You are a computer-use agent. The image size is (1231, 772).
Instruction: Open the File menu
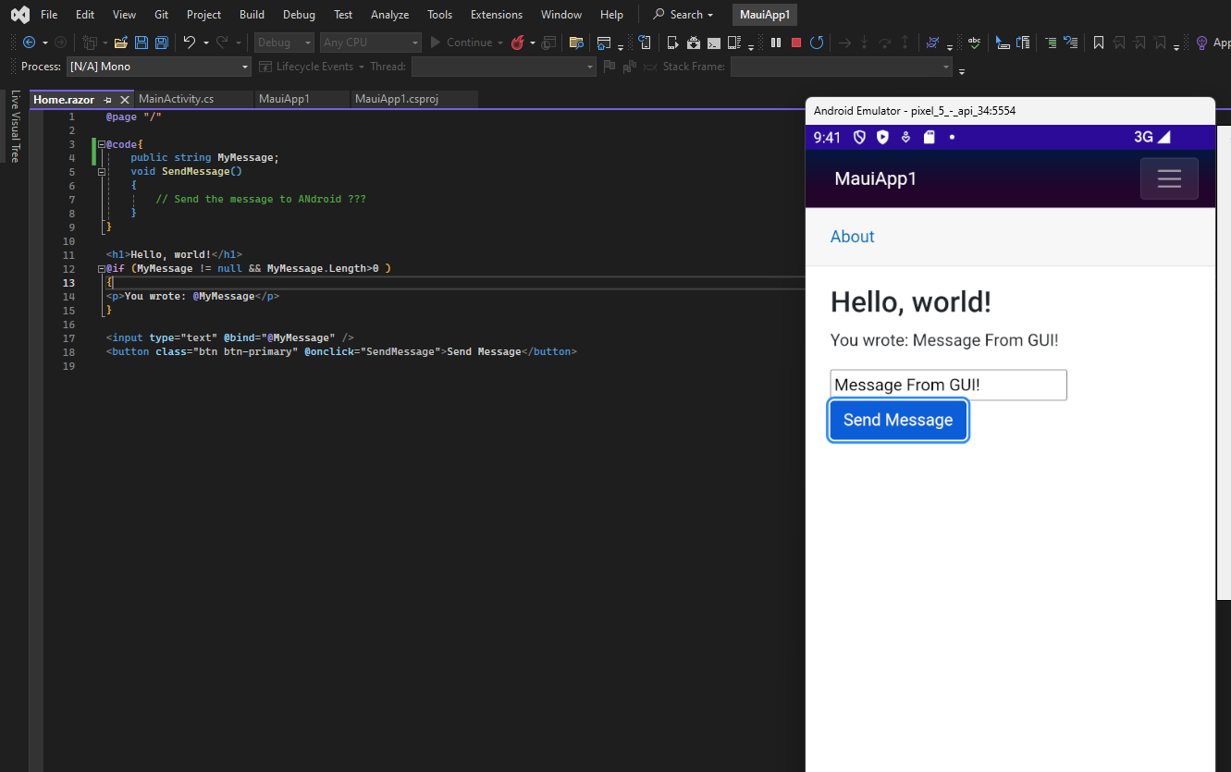(x=49, y=15)
